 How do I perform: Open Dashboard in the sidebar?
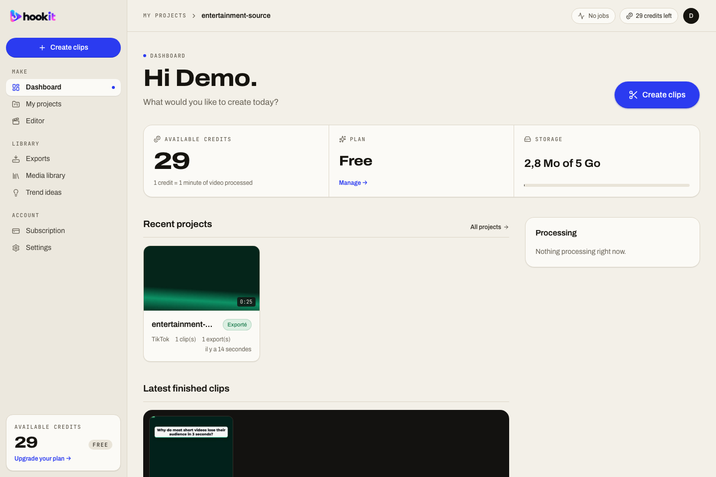click(63, 87)
